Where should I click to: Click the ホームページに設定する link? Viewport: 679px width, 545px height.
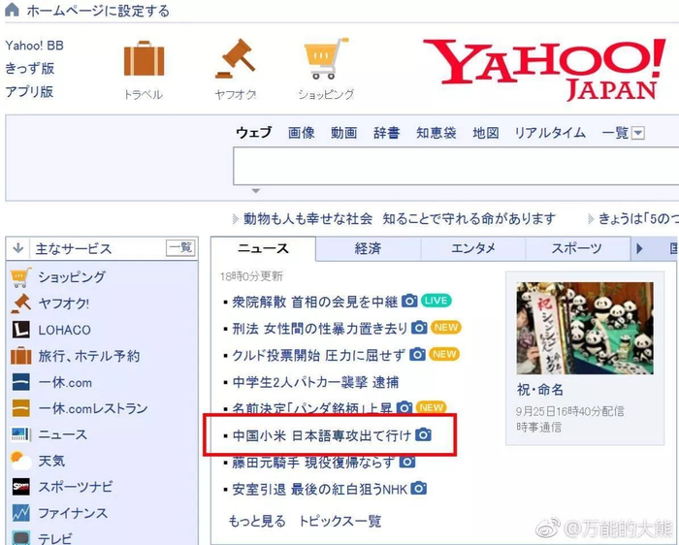pos(98,11)
